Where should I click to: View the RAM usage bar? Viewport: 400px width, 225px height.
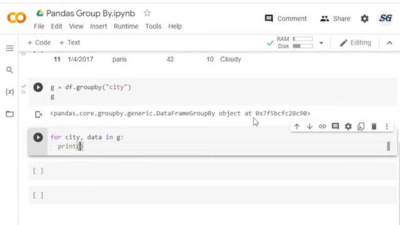(302, 39)
